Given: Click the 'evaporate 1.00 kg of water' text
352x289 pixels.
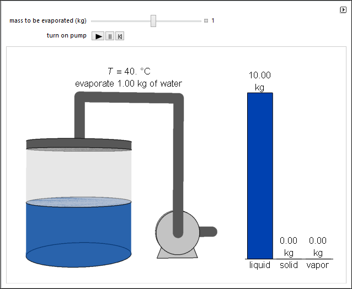Looking at the screenshot, I should click(129, 84).
